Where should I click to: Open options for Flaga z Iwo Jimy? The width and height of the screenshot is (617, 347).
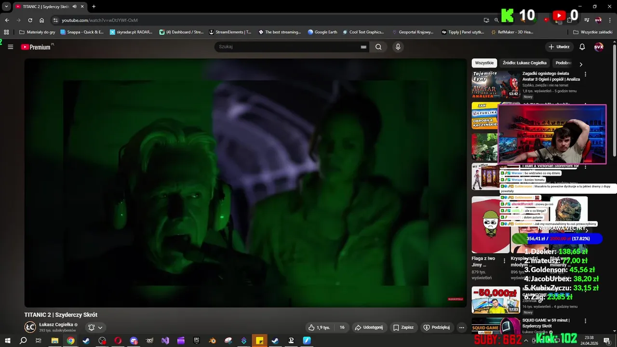(505, 261)
